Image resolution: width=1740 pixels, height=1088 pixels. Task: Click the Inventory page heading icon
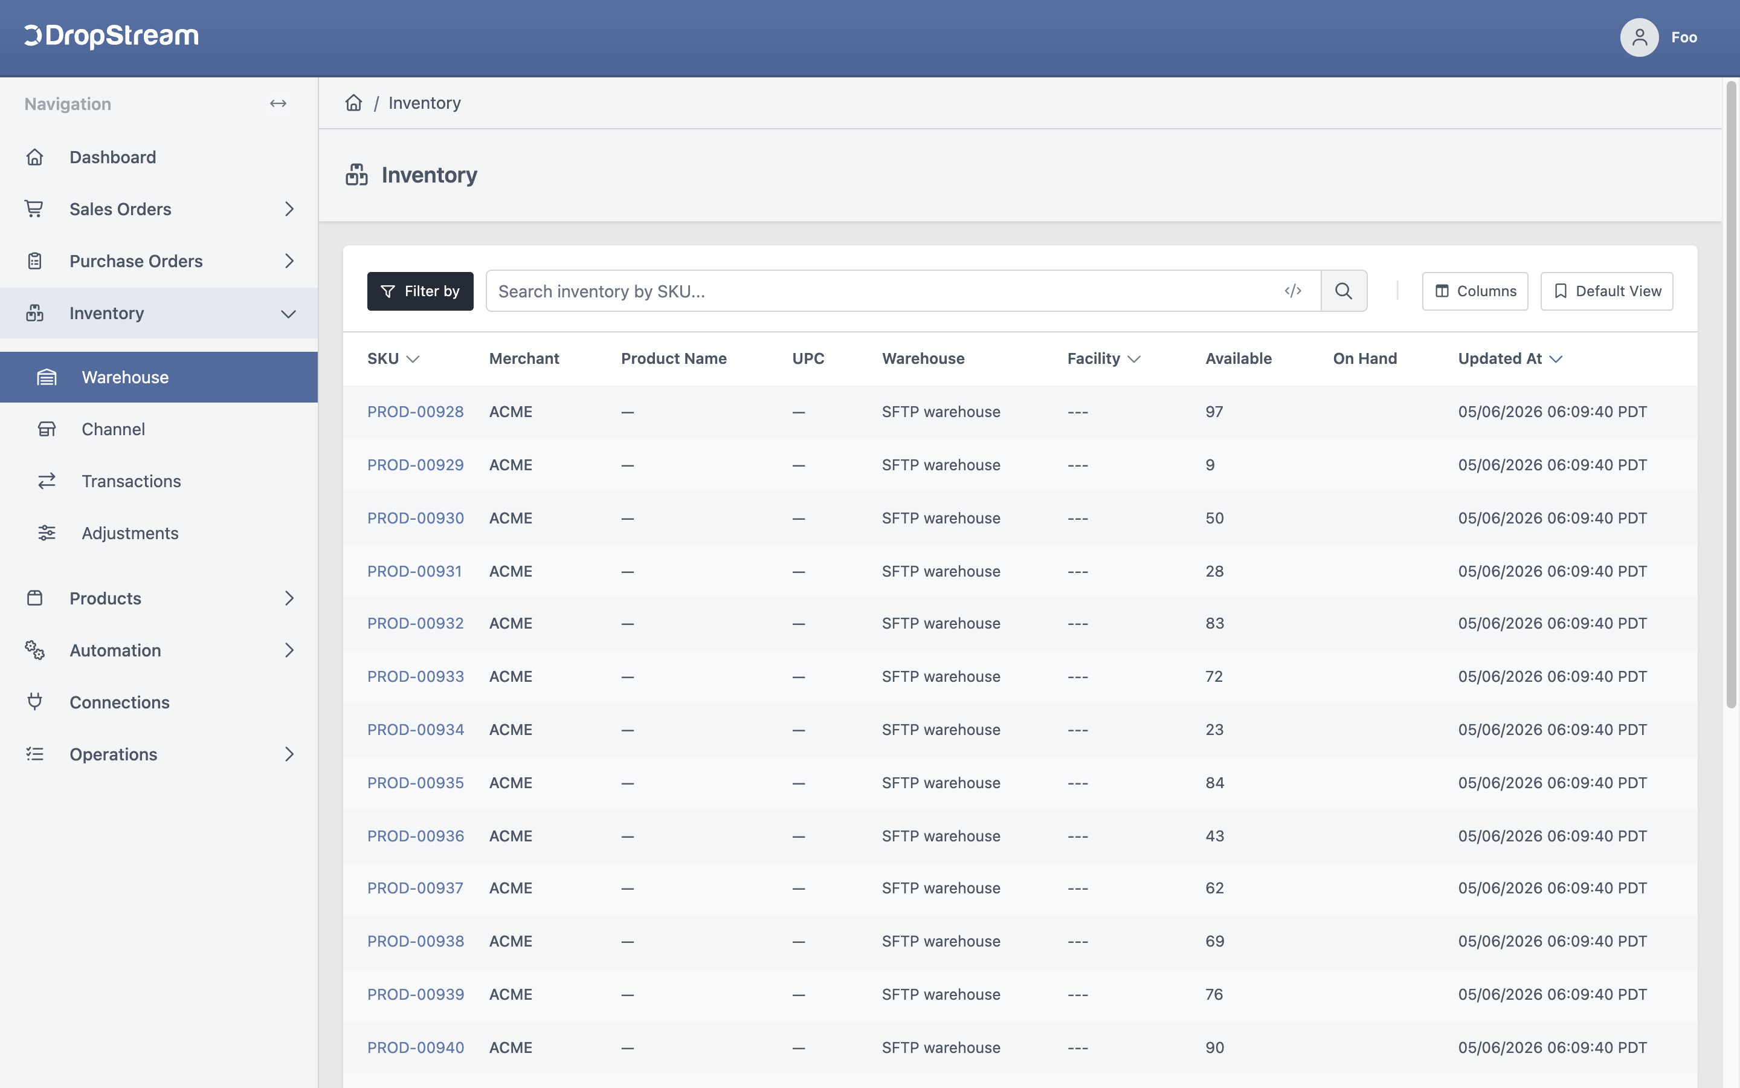[356, 175]
